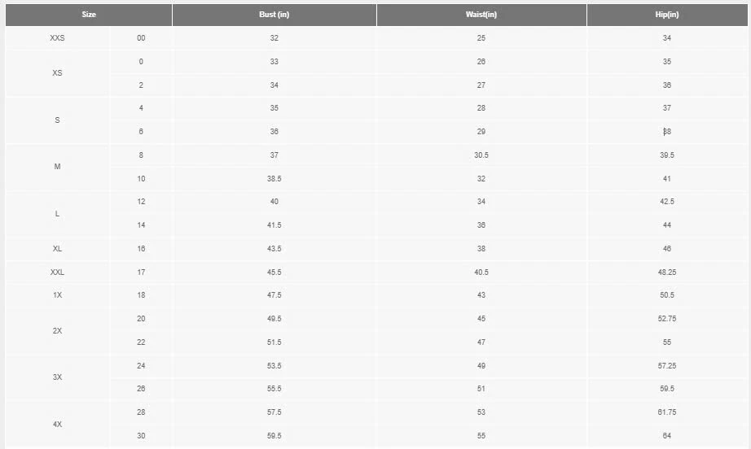Click the 4X size label
This screenshot has height=449, width=751.
57,425
